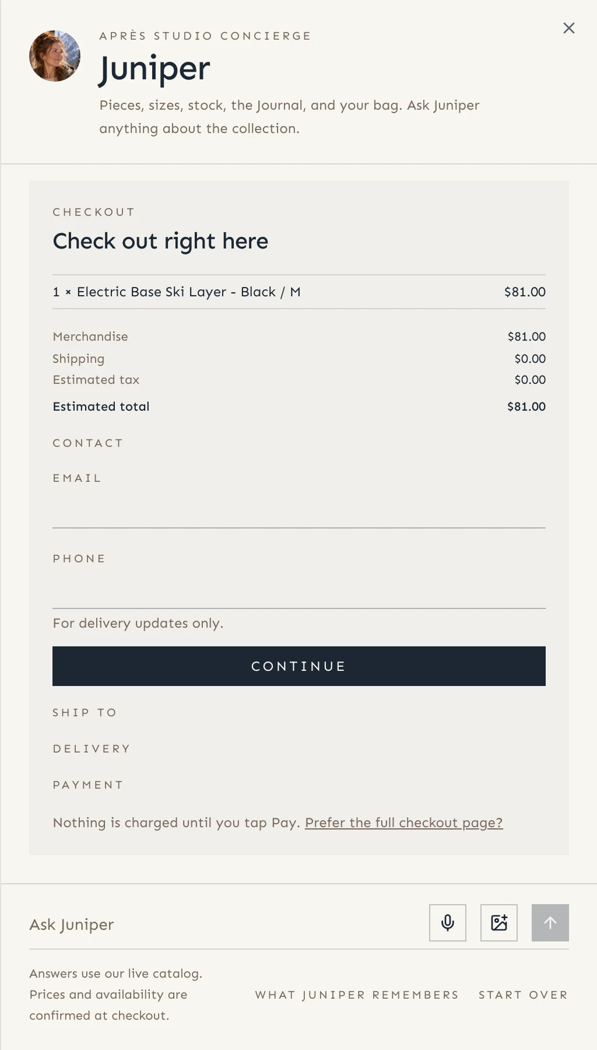Click the Contact section header
Image resolution: width=597 pixels, height=1050 pixels.
88,443
